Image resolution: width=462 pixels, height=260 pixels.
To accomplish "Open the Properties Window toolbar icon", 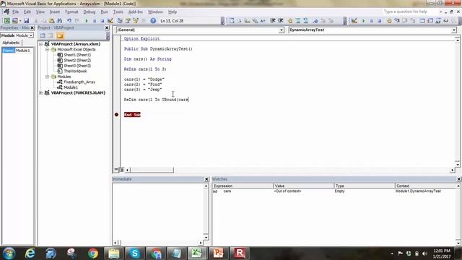I will 128,21.
